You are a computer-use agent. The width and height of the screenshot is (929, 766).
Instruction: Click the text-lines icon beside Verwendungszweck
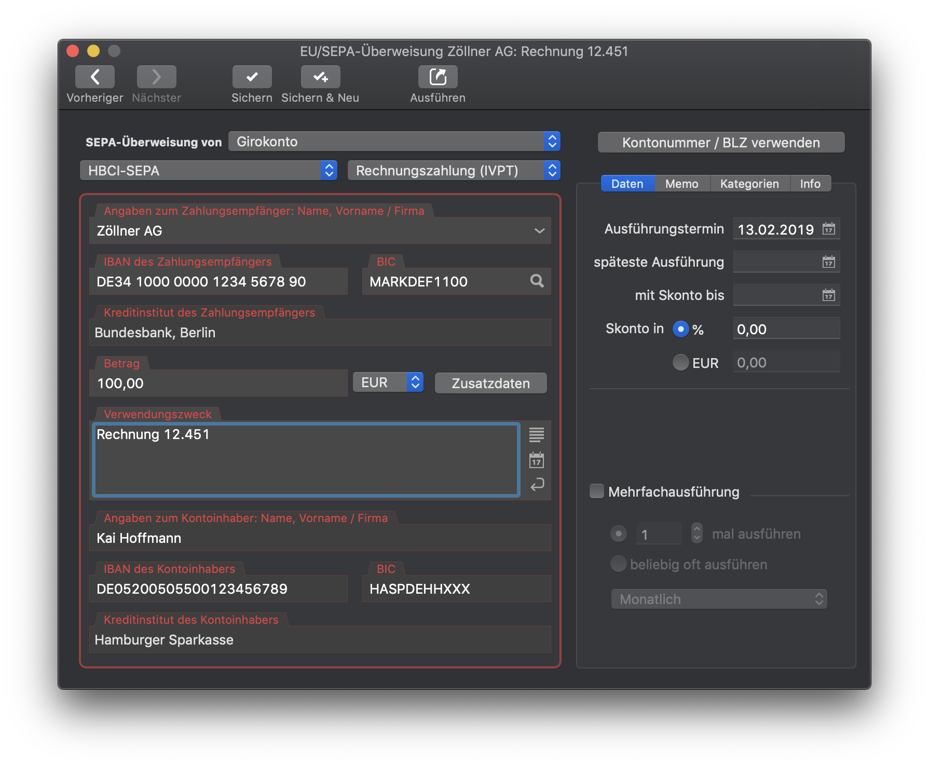[x=537, y=434]
